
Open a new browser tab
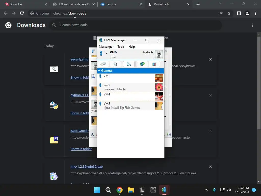pyautogui.click(x=198, y=4)
